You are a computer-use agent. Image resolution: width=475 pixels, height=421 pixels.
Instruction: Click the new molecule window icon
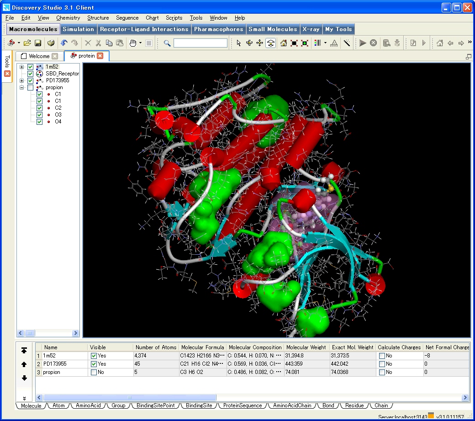pyautogui.click(x=11, y=43)
